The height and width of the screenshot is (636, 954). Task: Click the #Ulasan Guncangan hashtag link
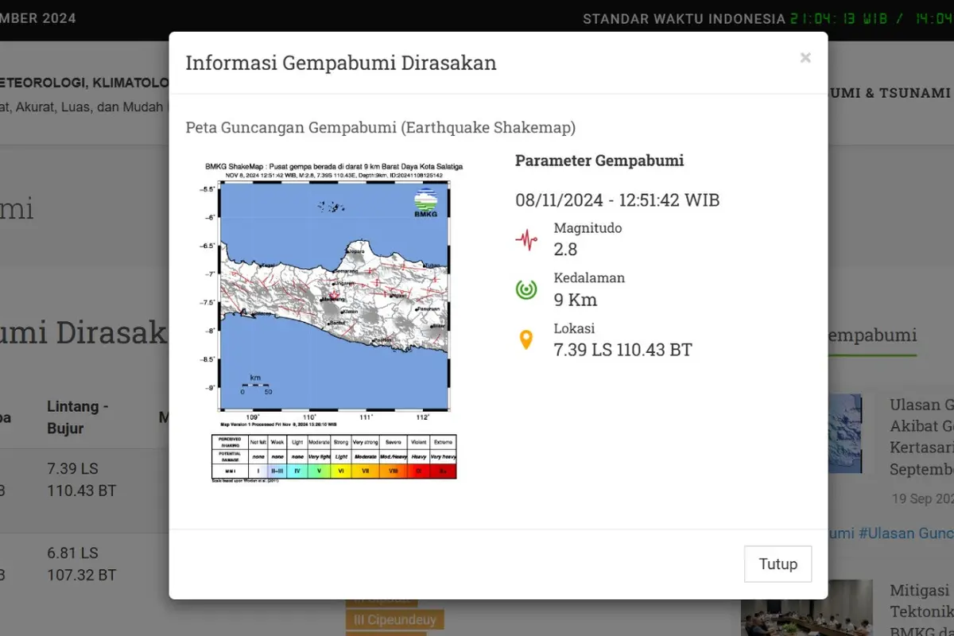[x=905, y=533]
